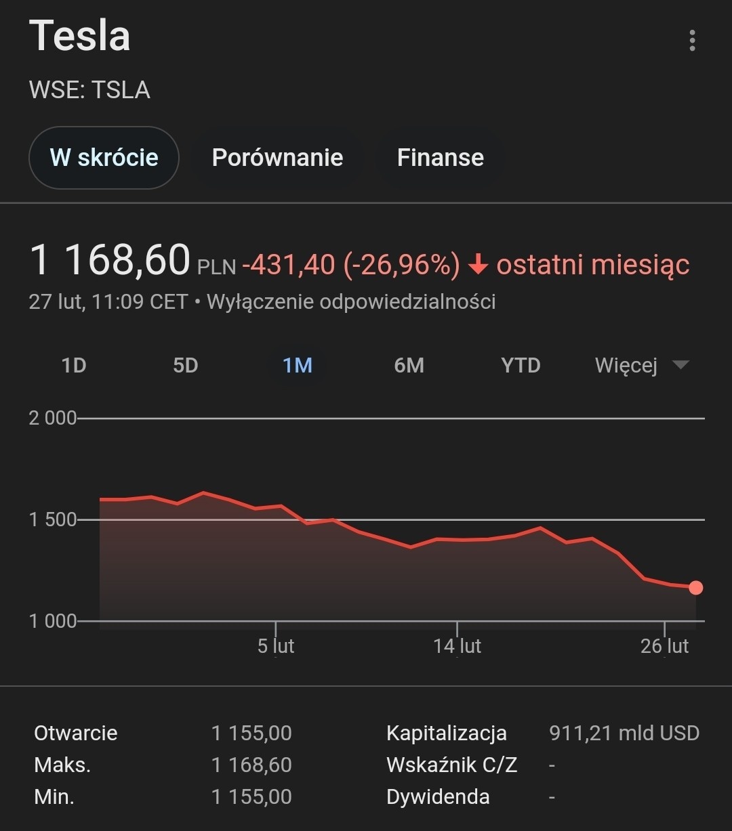Expand the Więcej time range dropdown
Screen dimensions: 732x831
pyautogui.click(x=641, y=366)
